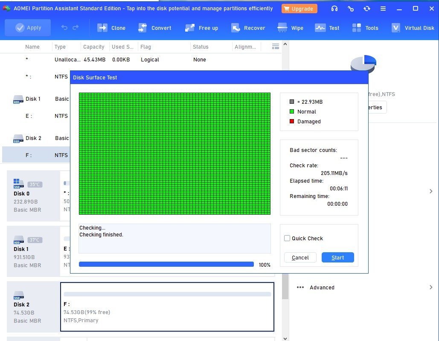
Task: Select the F: partition of Disk 2
Action: point(167,307)
